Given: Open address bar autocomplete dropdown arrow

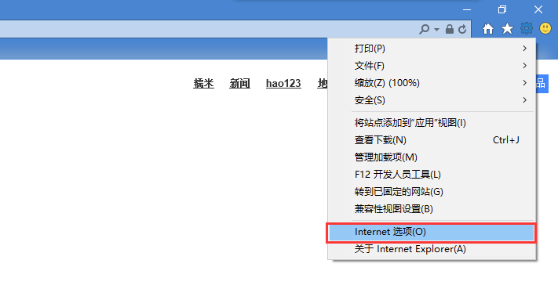Looking at the screenshot, I should tap(436, 30).
